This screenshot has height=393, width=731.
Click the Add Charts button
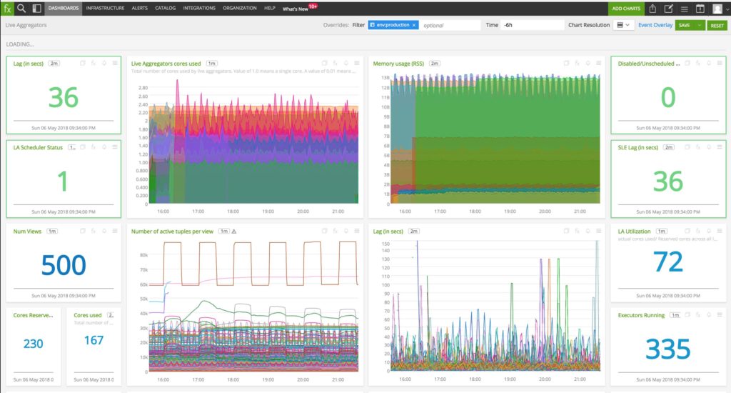(626, 9)
